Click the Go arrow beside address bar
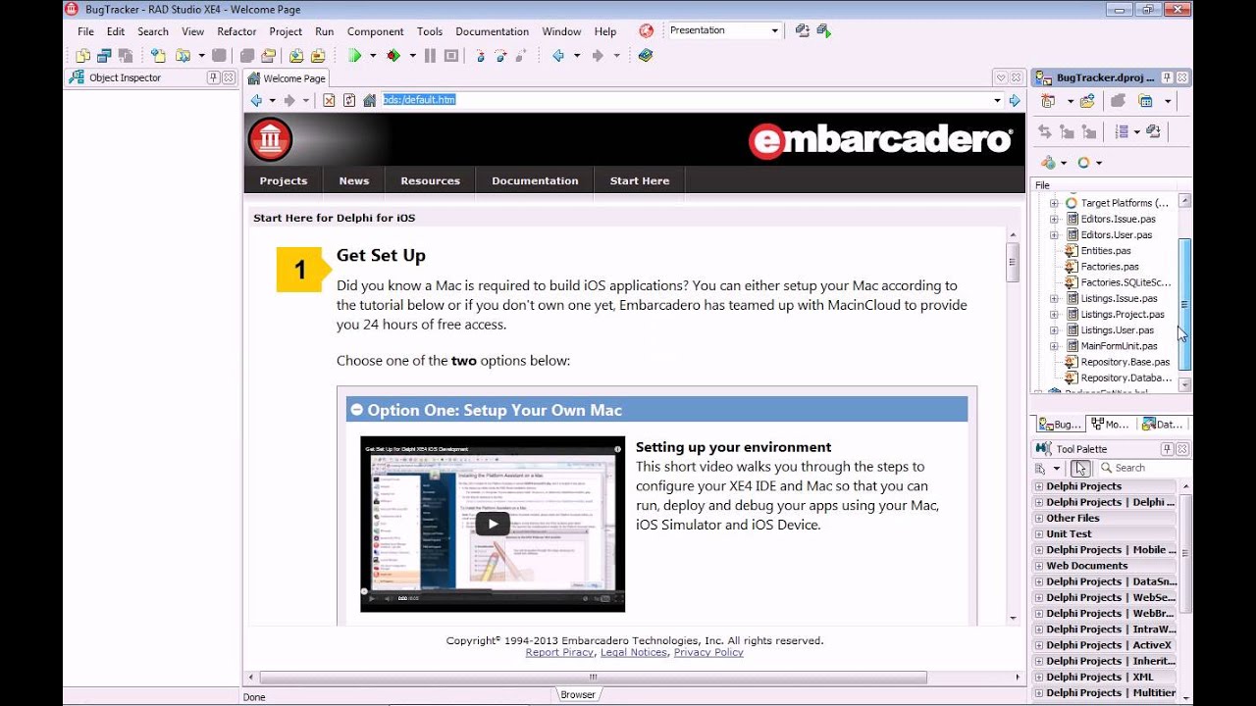 click(x=1015, y=100)
